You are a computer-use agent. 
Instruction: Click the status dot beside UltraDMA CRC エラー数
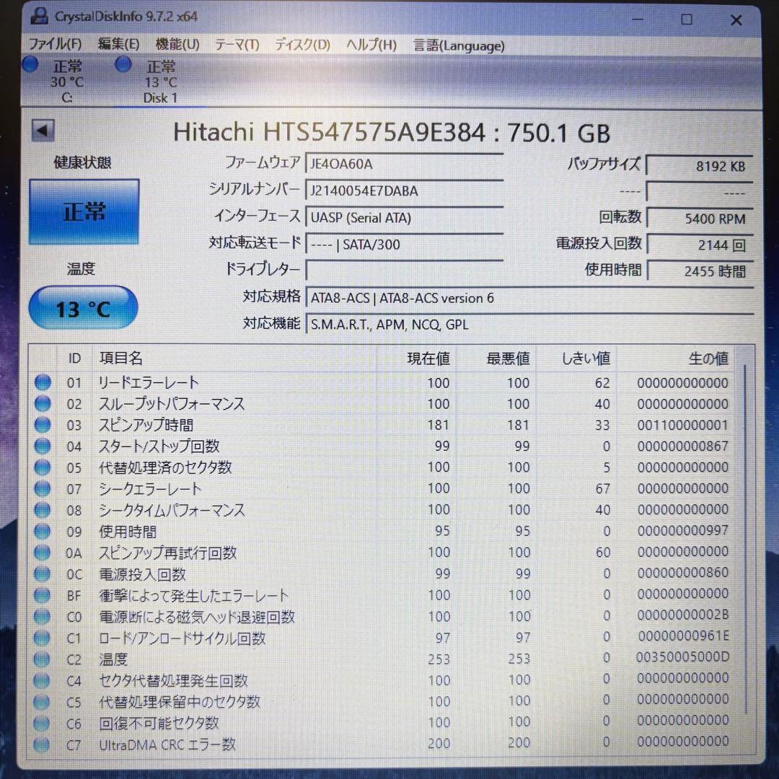point(42,744)
